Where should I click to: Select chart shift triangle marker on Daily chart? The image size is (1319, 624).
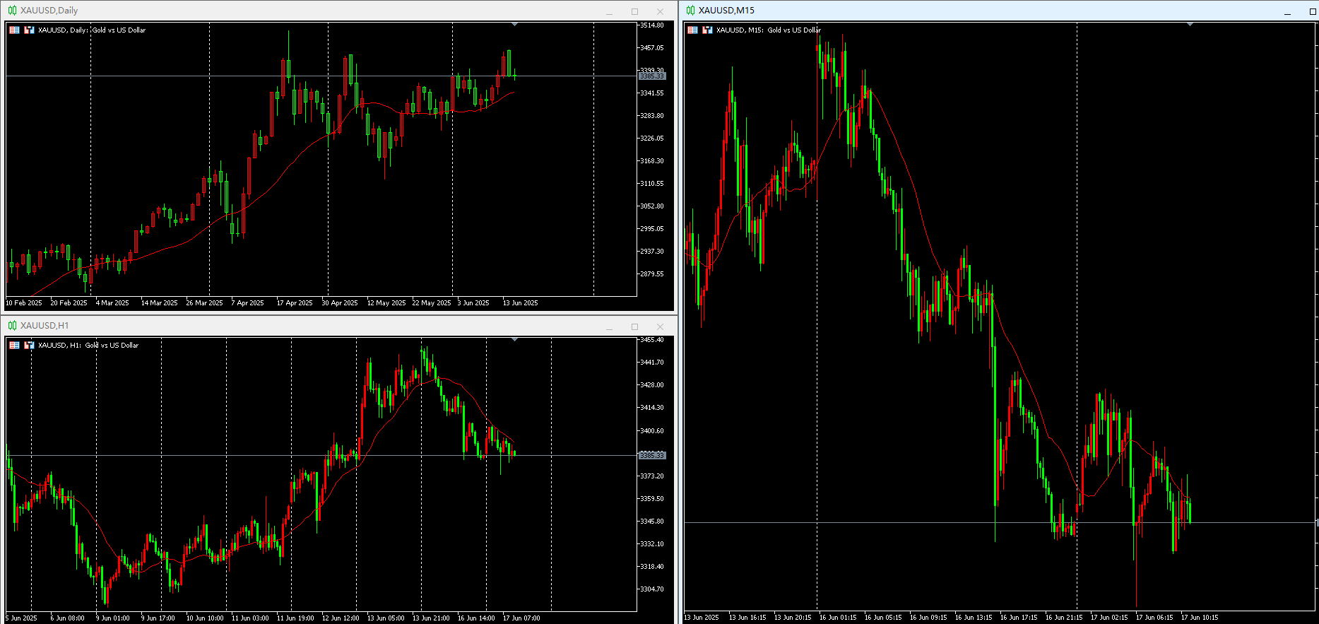(514, 25)
